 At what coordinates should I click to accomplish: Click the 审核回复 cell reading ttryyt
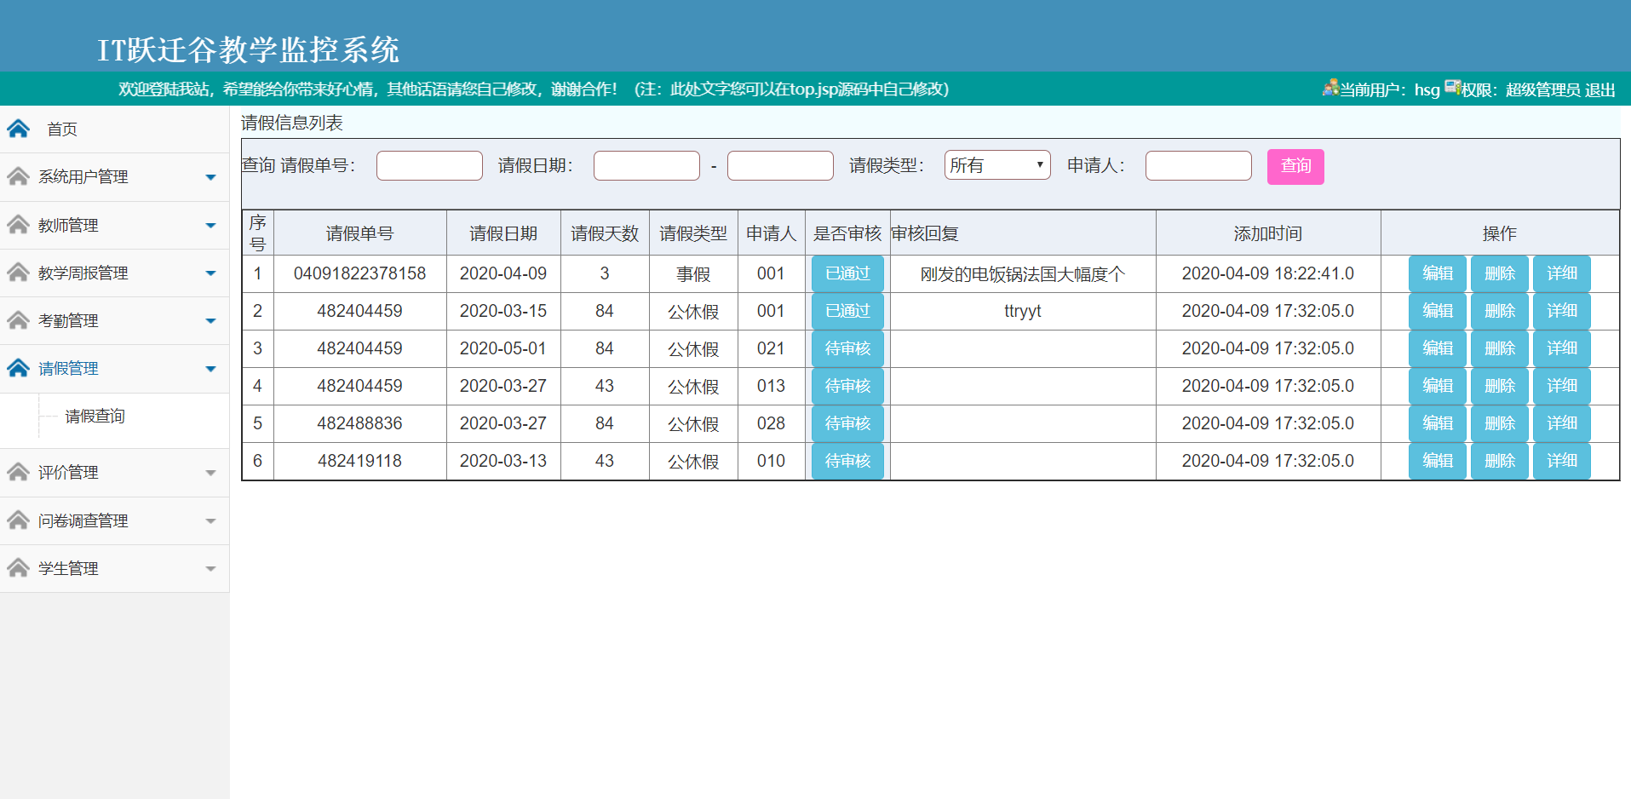(x=1023, y=311)
